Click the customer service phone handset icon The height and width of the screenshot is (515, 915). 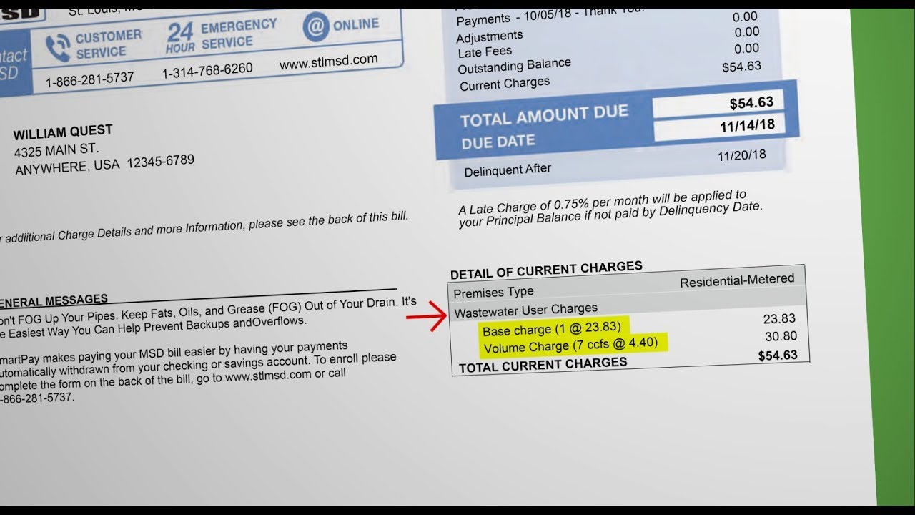(57, 48)
